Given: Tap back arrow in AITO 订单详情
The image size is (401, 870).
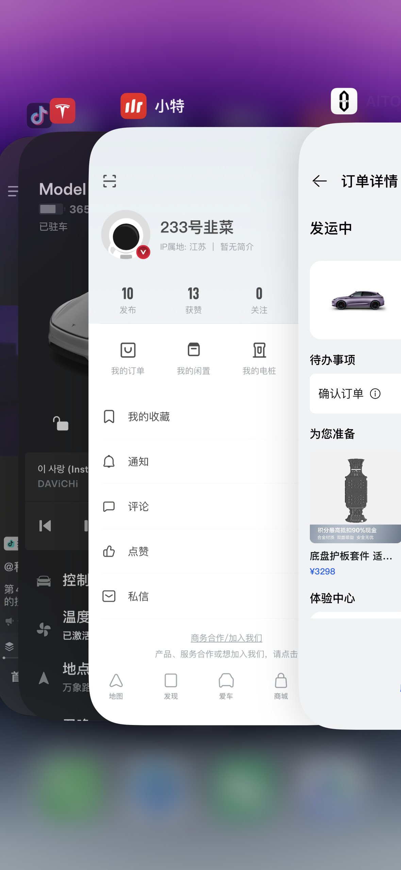Looking at the screenshot, I should [x=319, y=181].
